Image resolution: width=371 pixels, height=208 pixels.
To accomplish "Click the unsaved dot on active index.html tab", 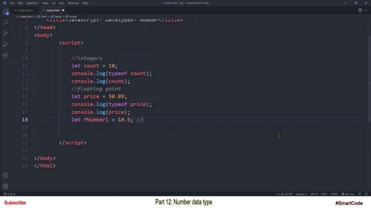I will (63, 10).
